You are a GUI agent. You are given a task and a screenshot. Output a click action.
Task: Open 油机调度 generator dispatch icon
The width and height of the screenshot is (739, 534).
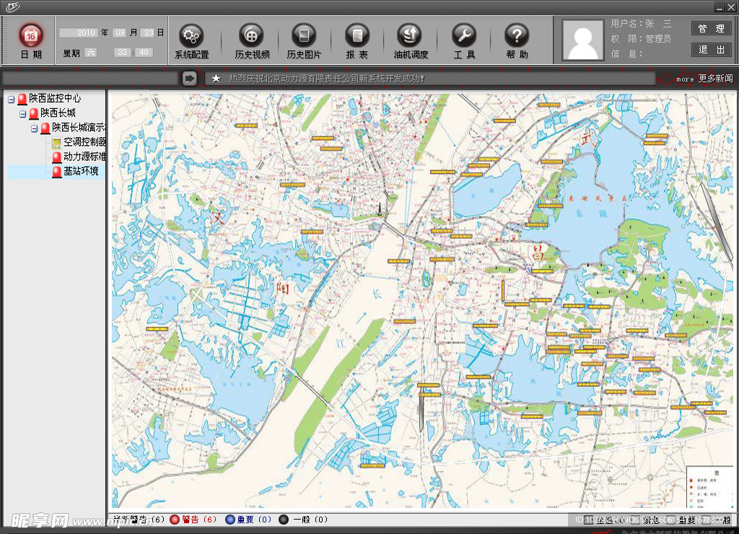[410, 35]
